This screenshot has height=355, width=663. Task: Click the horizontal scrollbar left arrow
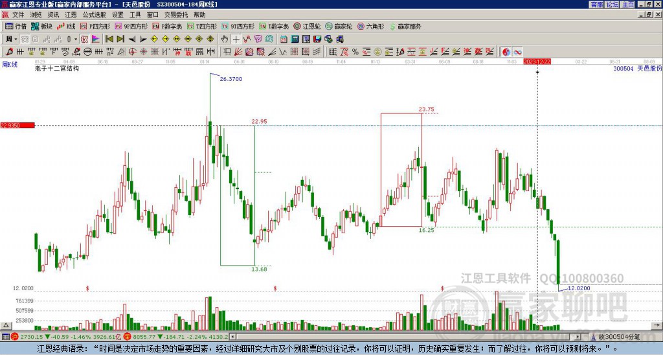tap(232, 337)
